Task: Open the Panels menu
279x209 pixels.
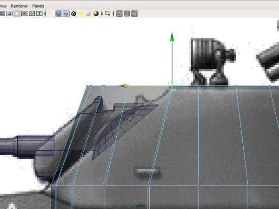Action: click(38, 6)
